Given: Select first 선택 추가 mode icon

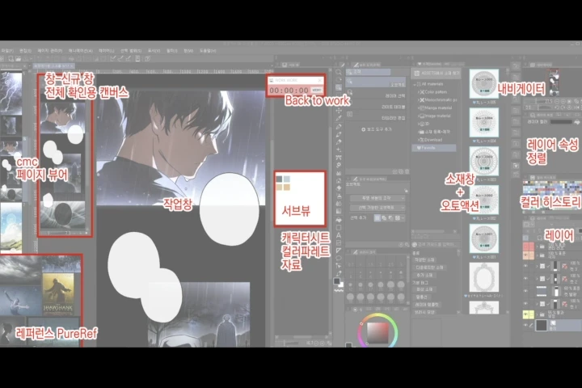Looking at the screenshot, I should point(377,218).
